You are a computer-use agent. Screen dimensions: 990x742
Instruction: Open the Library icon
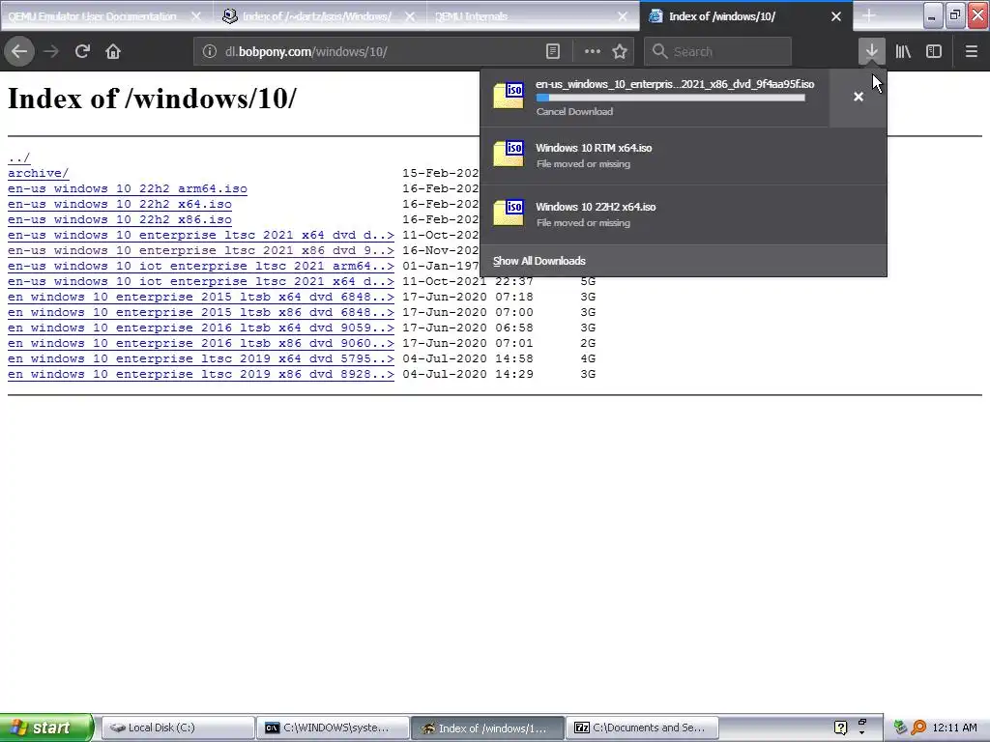coord(903,52)
